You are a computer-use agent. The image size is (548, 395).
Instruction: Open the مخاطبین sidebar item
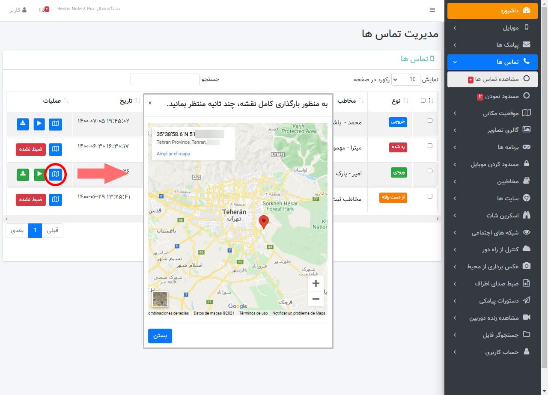(x=492, y=181)
